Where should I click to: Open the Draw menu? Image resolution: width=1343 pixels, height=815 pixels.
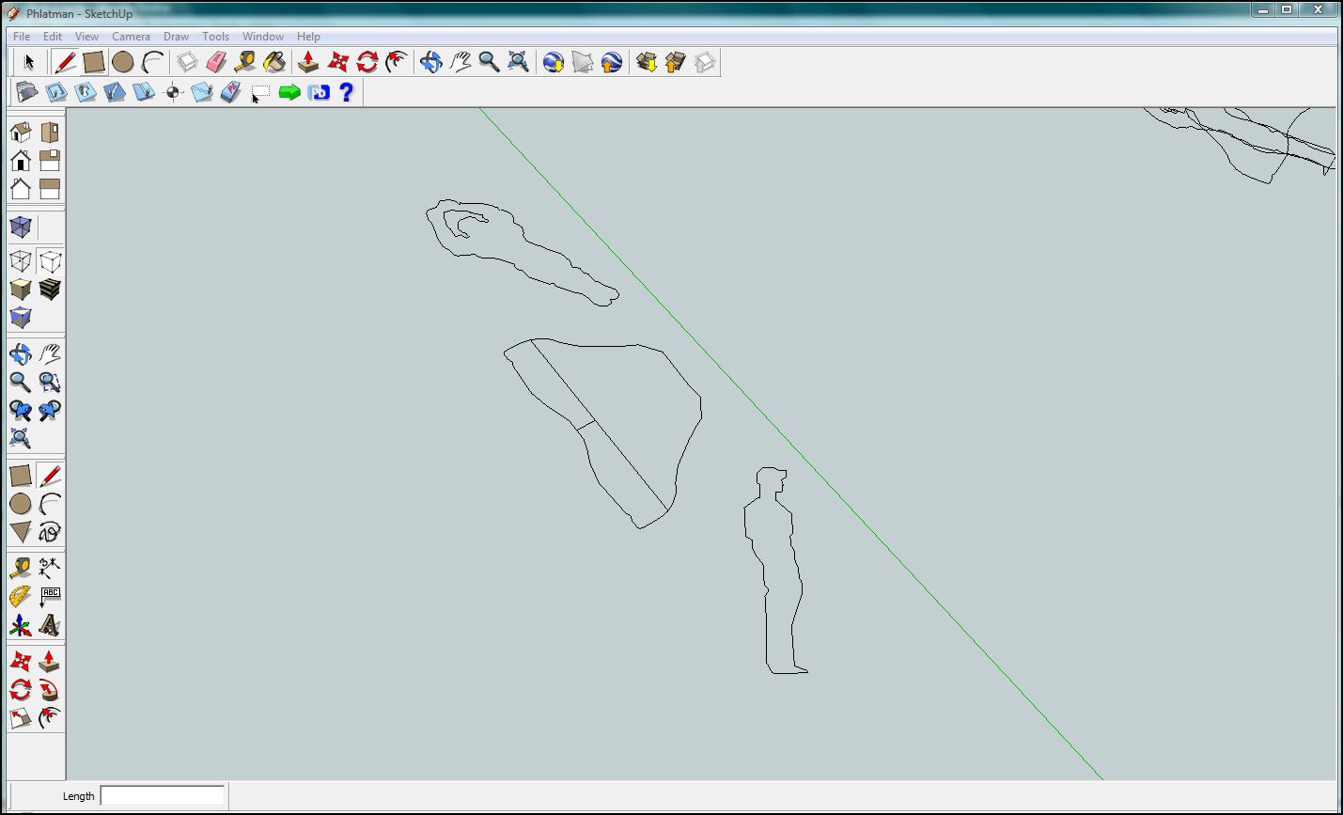[176, 37]
